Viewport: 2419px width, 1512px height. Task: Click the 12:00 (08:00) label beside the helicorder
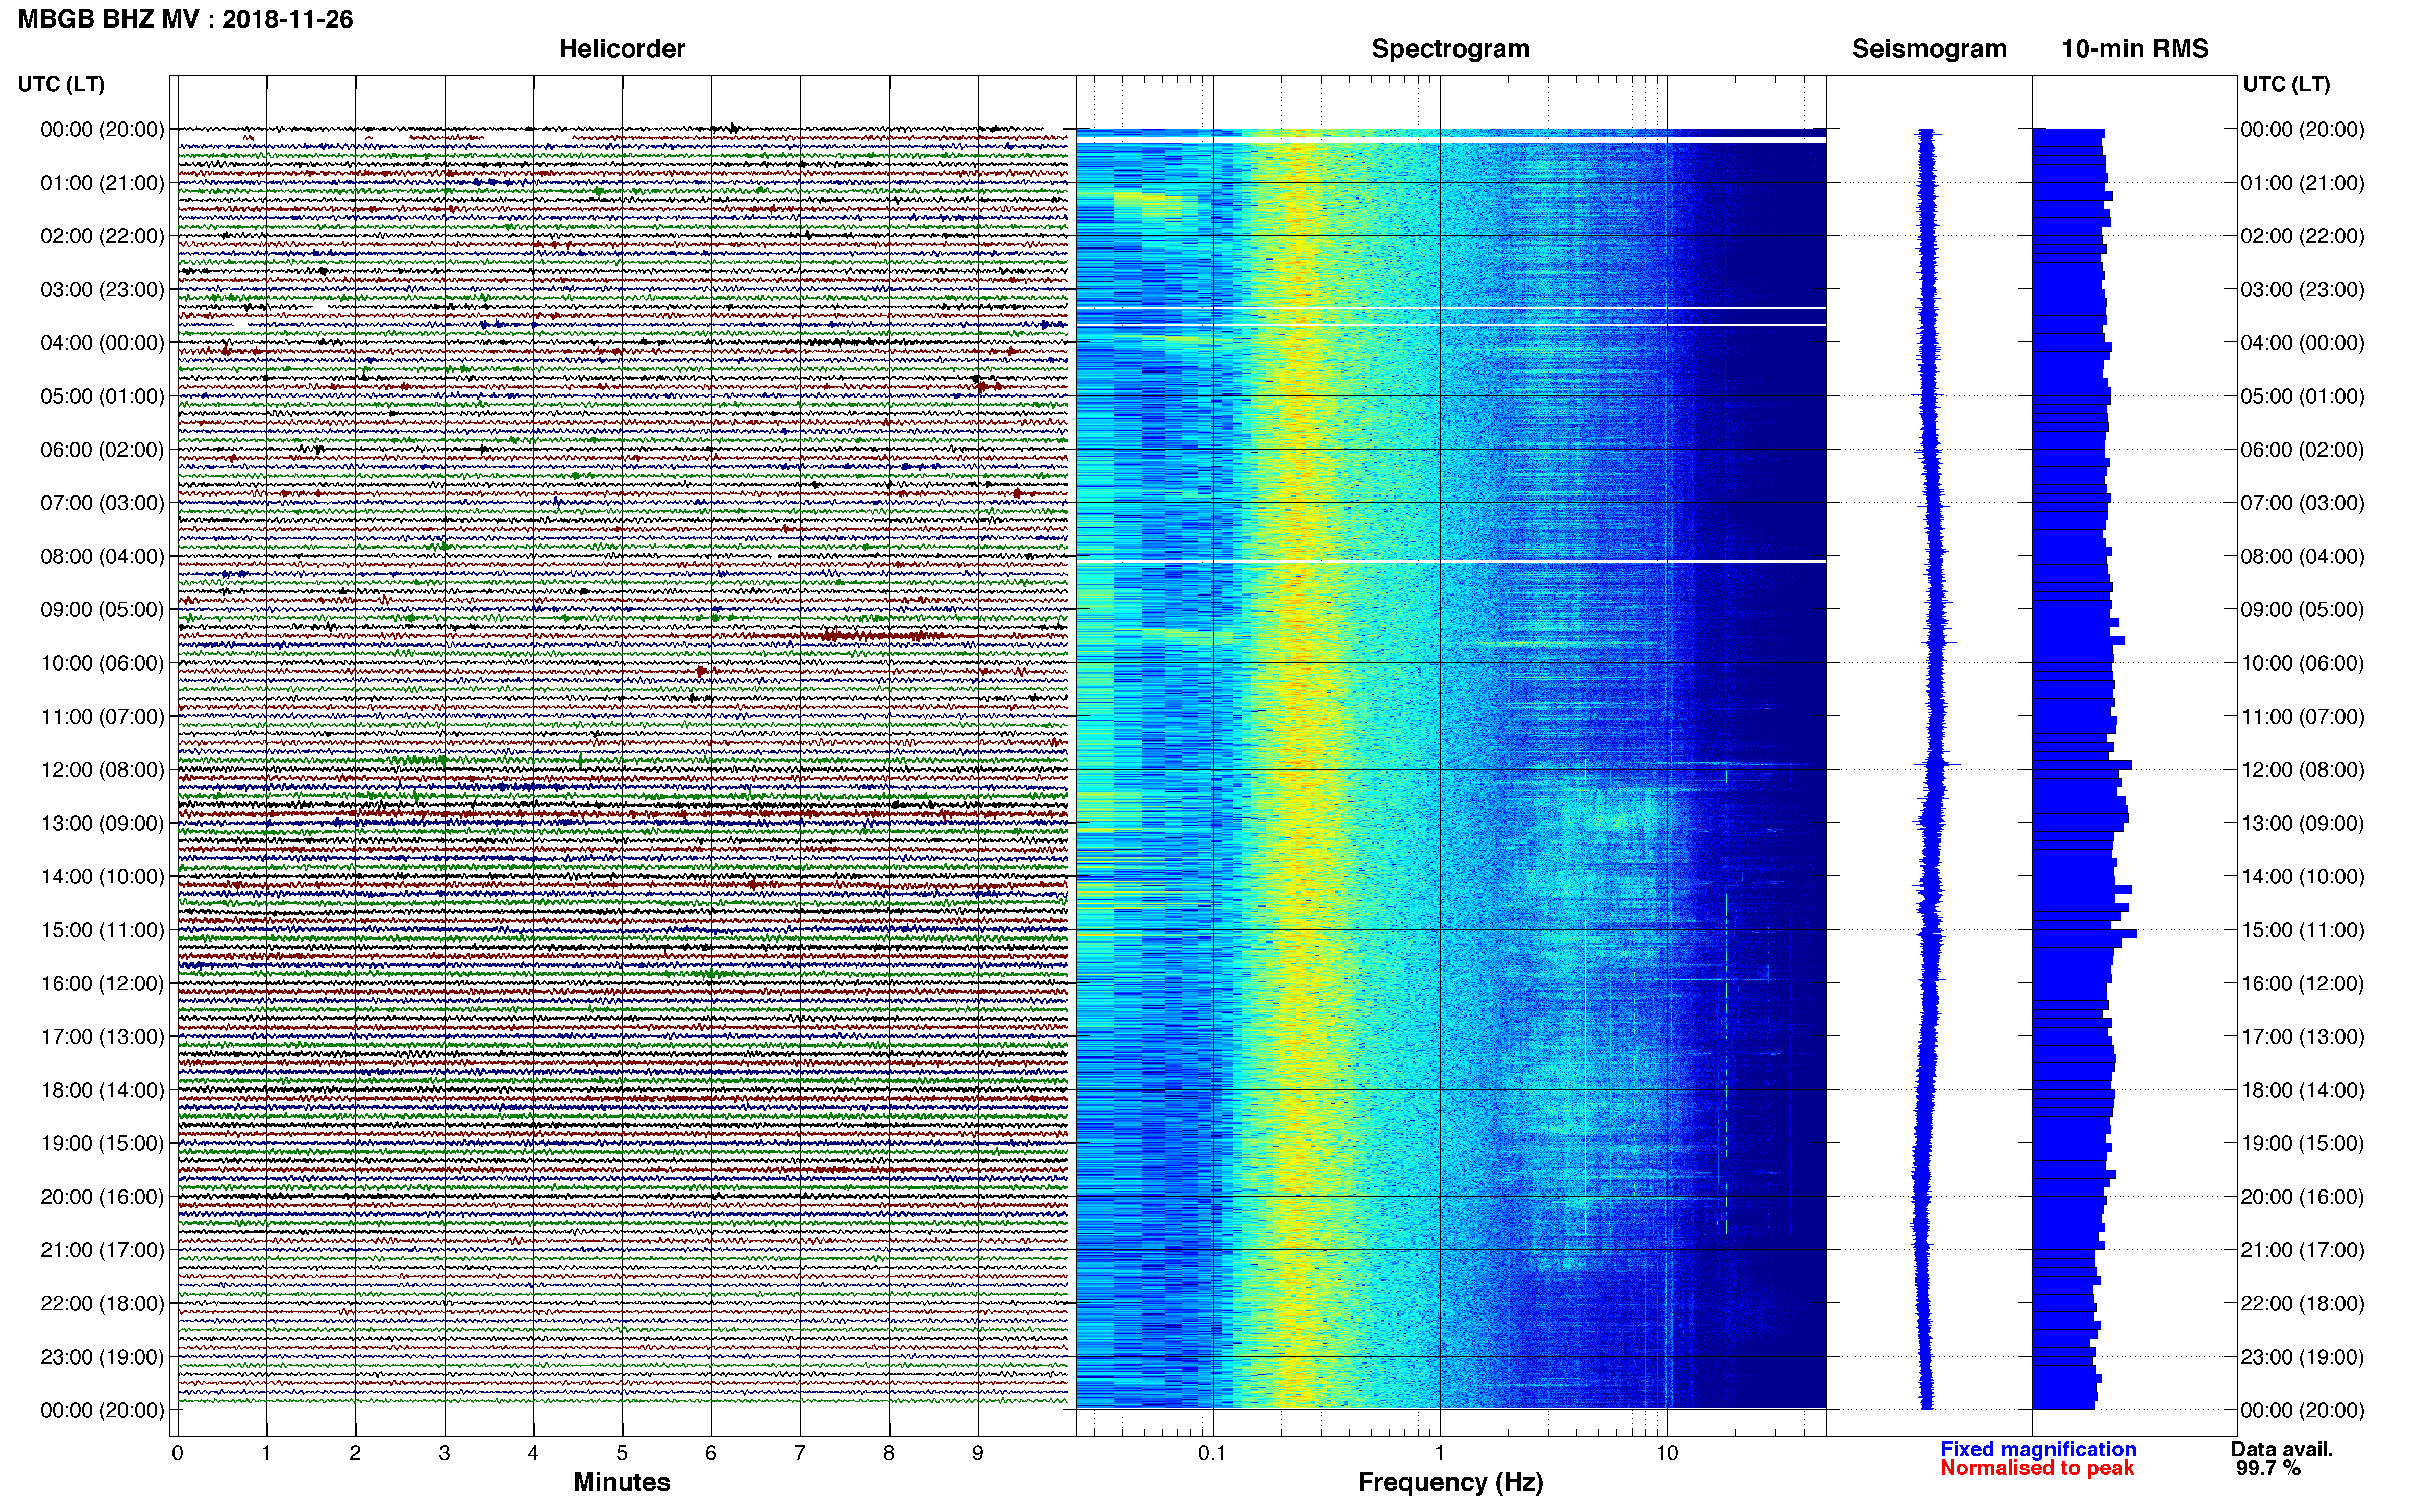102,770
